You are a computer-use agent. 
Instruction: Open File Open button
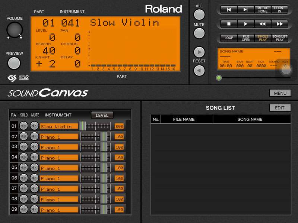(x=245, y=38)
